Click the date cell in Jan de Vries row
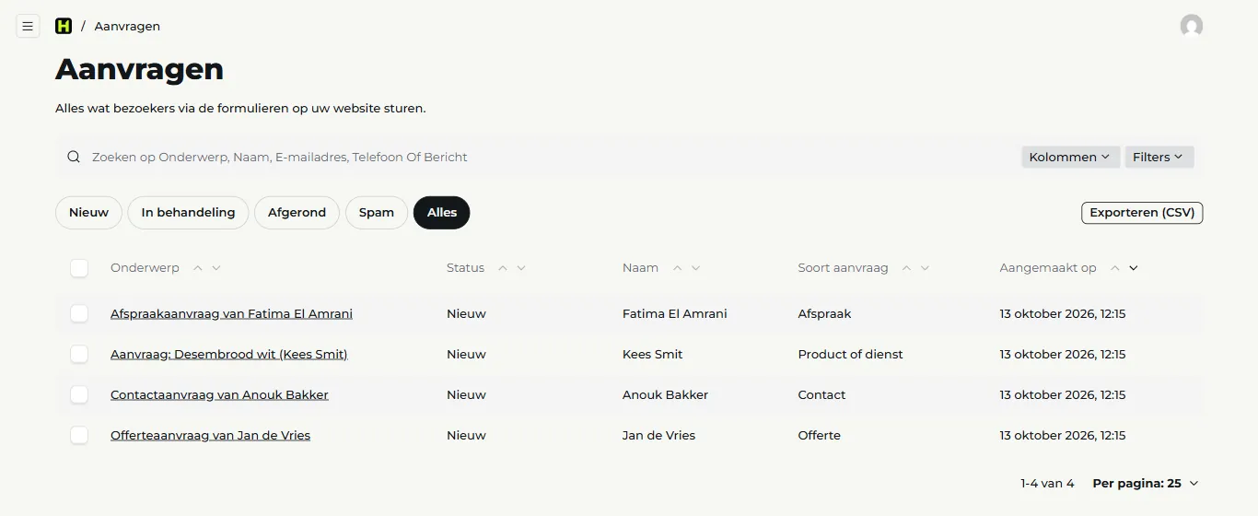Viewport: 1258px width, 516px height. tap(1063, 435)
